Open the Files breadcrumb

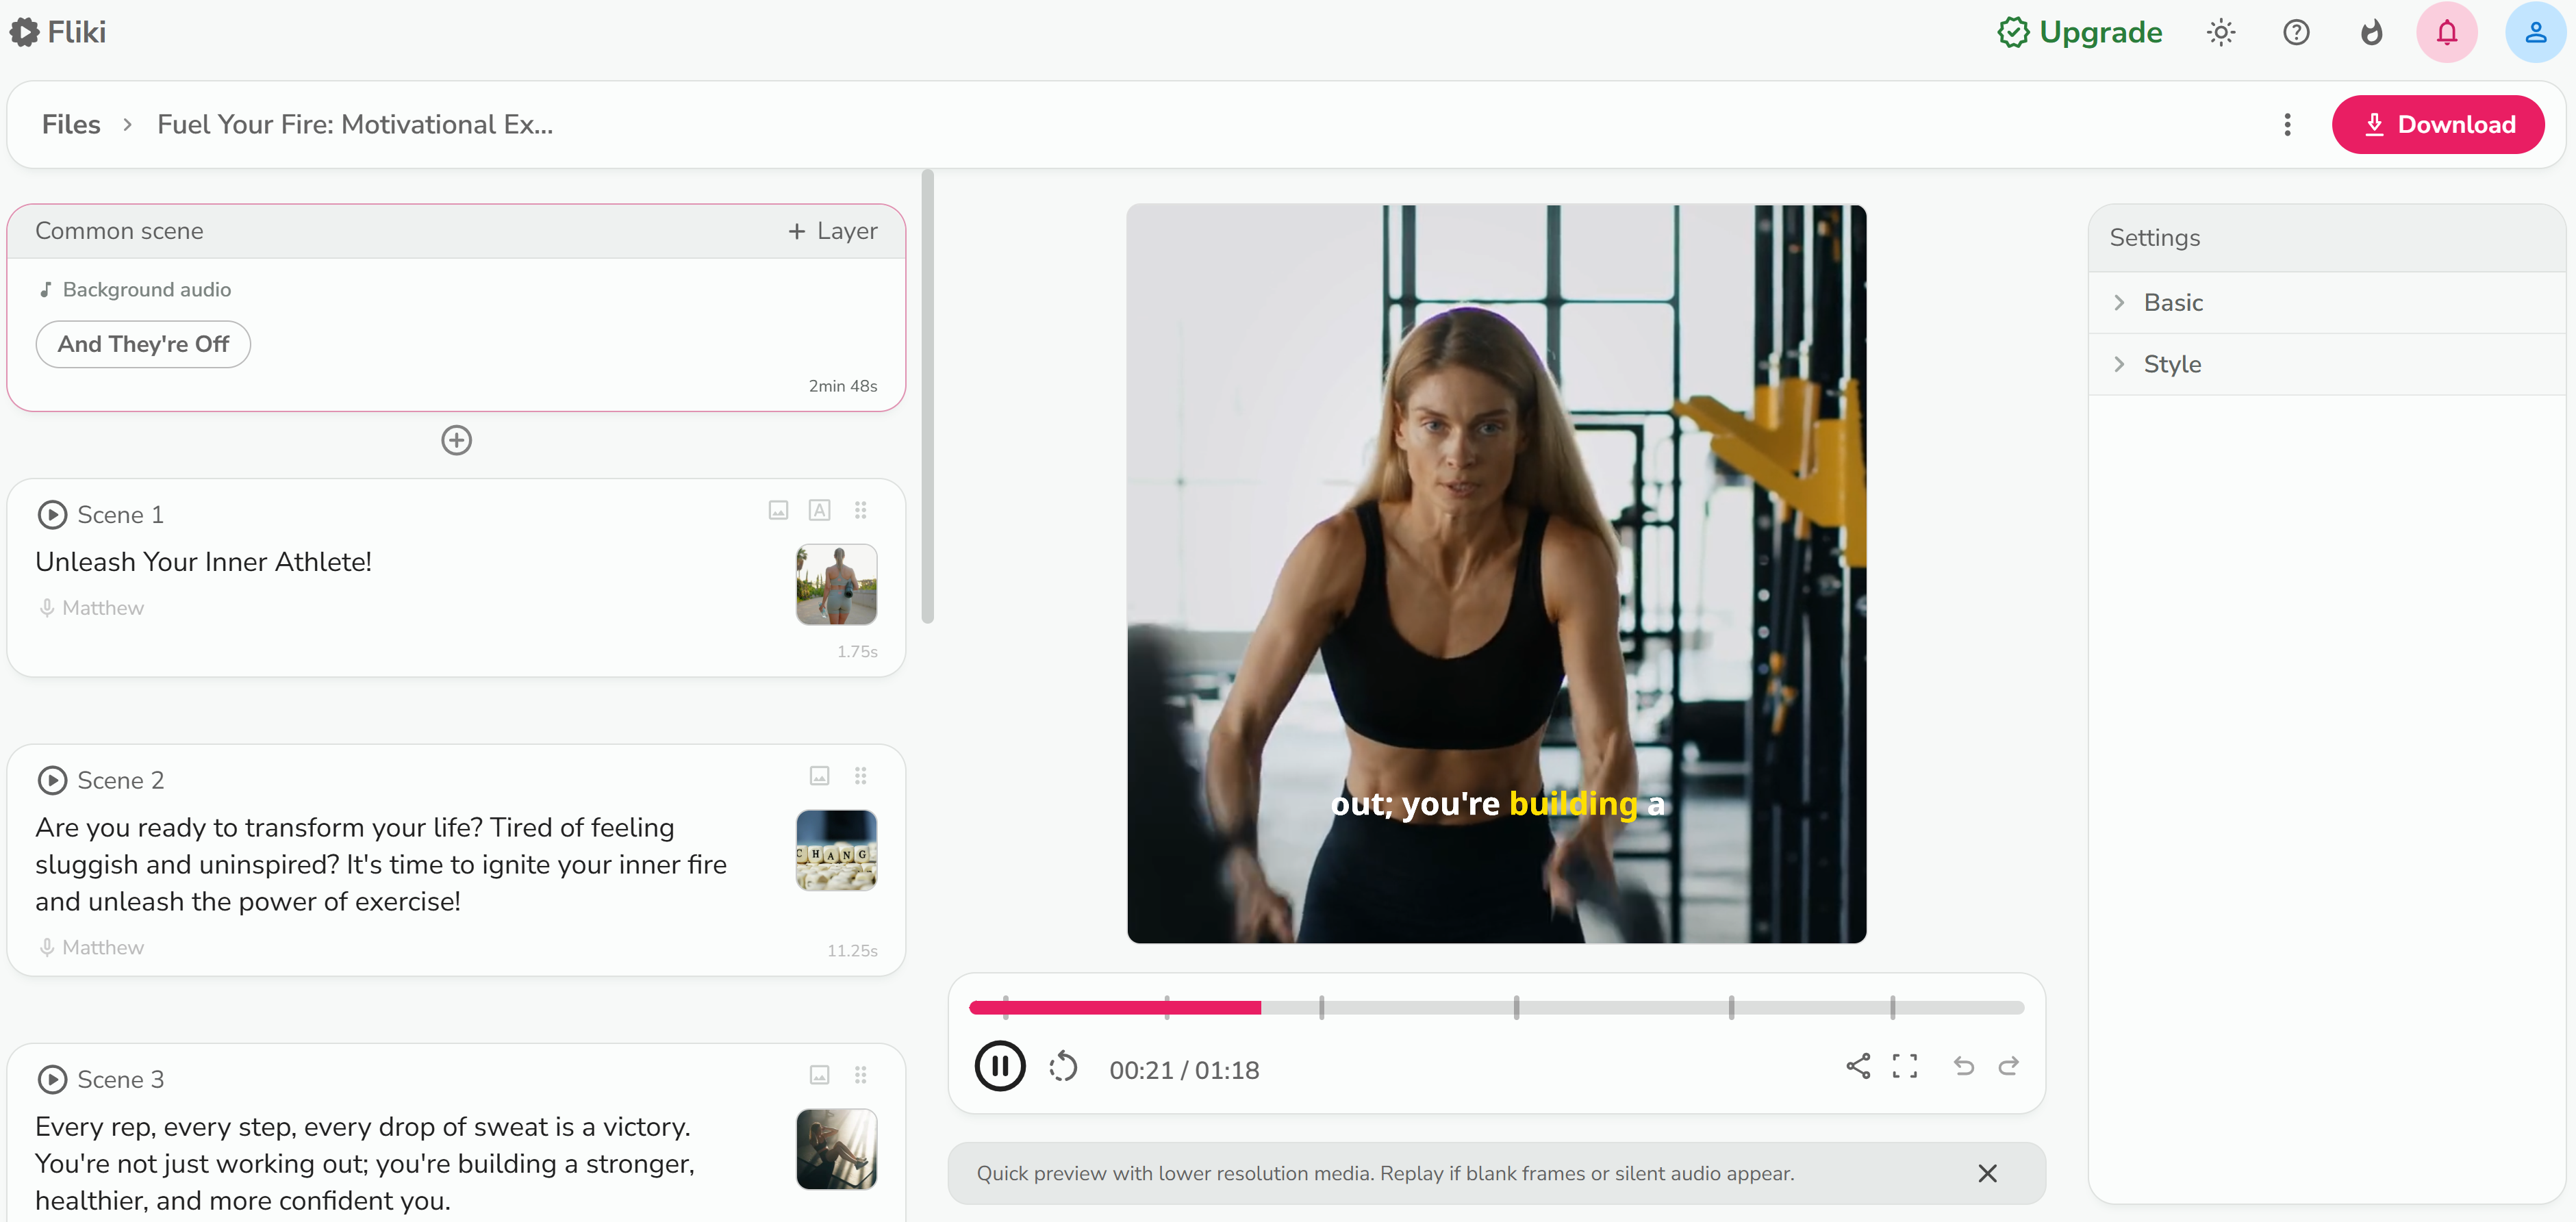coord(71,124)
